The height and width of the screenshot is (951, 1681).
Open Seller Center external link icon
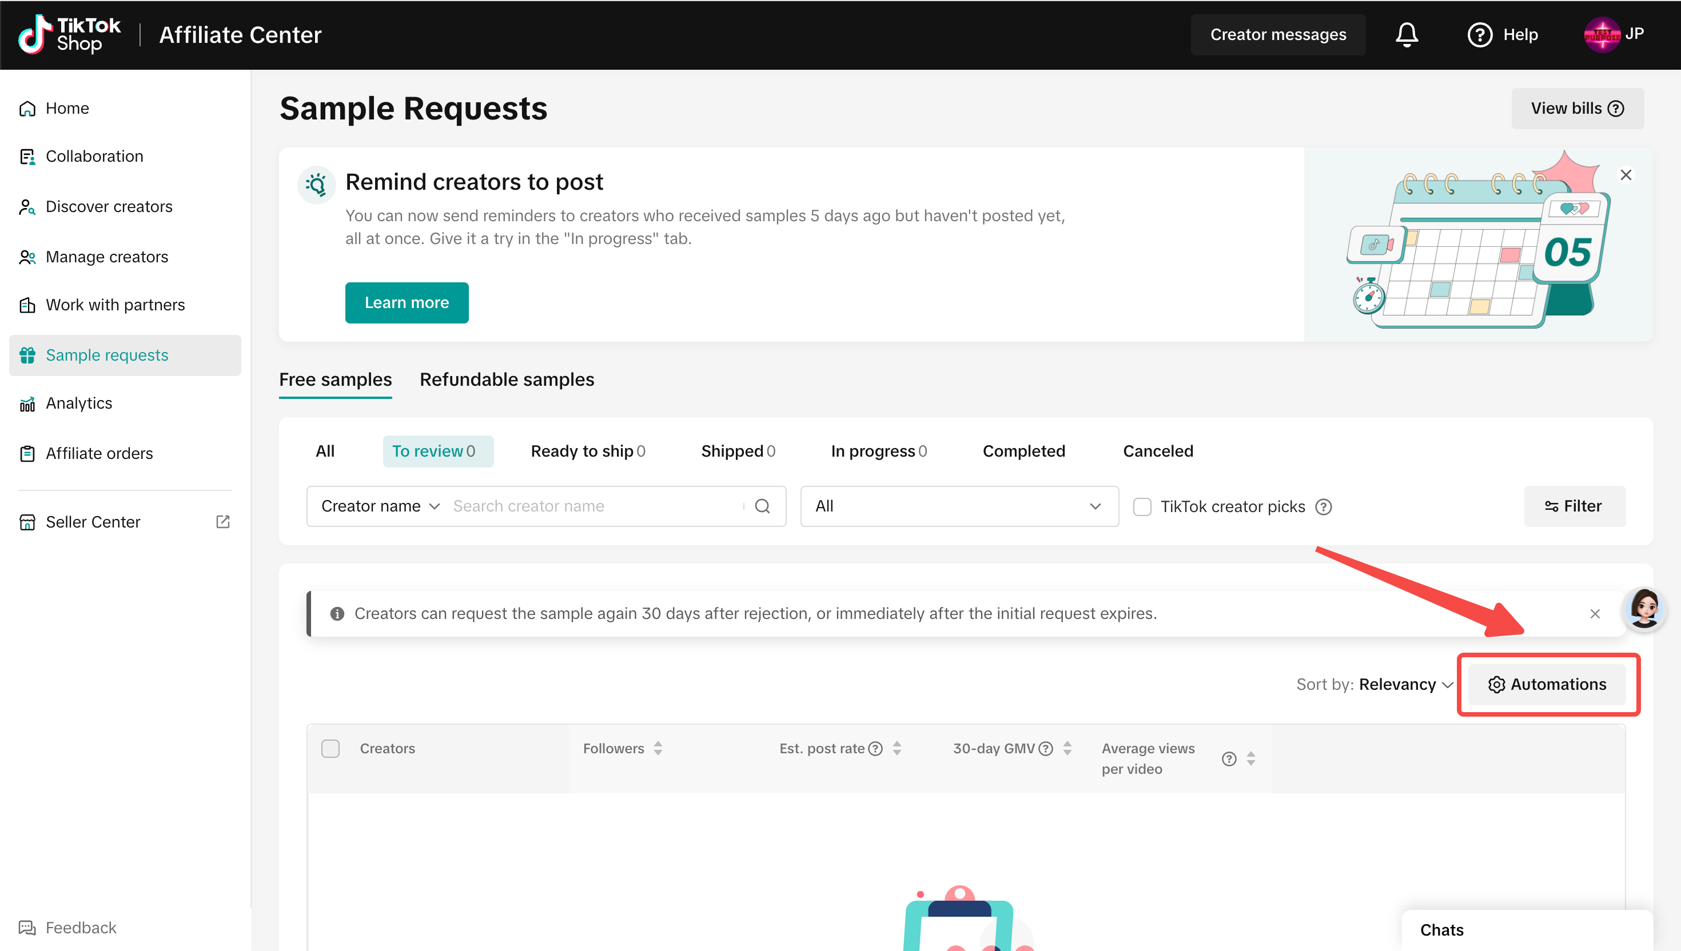pos(223,522)
